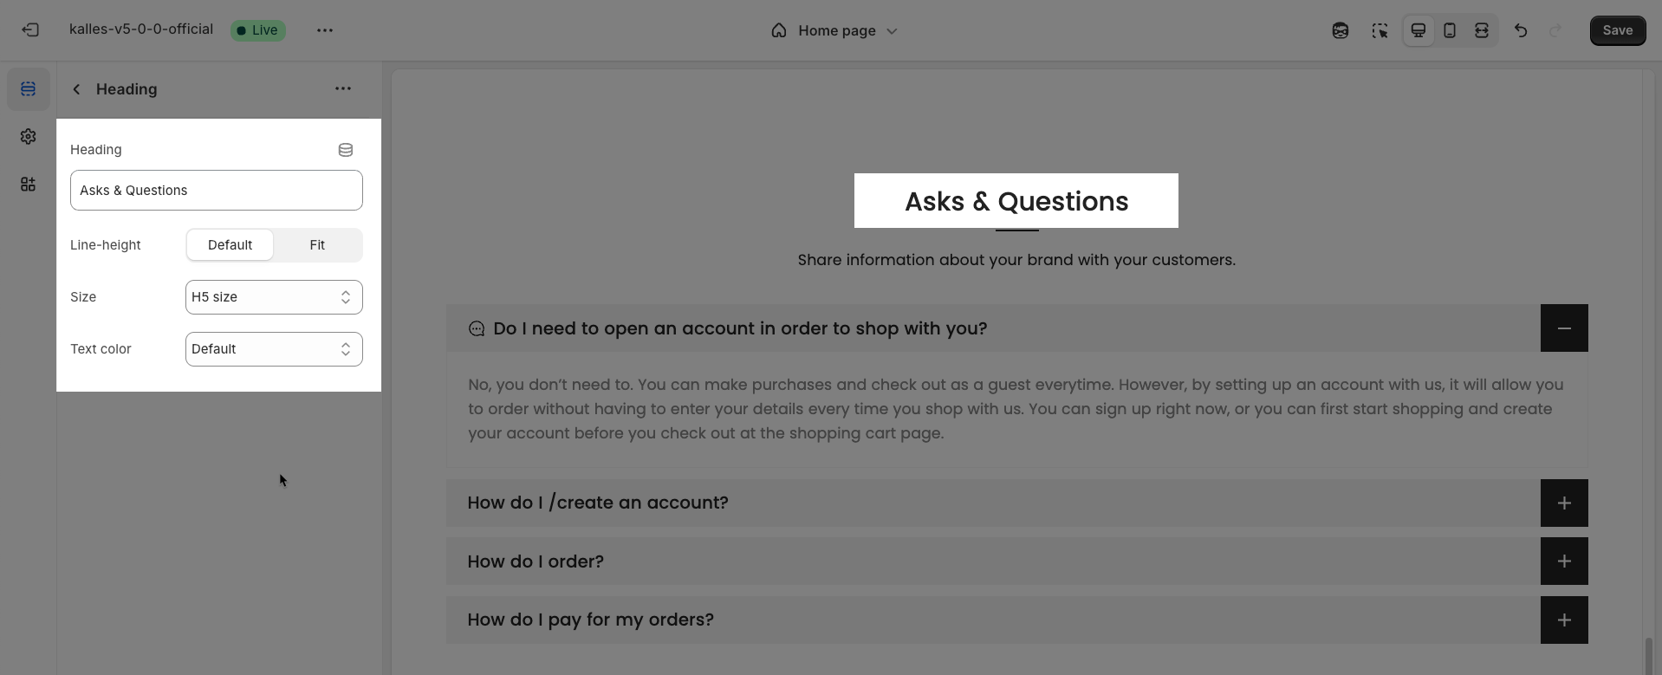Click the Heading text input field
Viewport: 1662px width, 675px height.
tap(217, 191)
